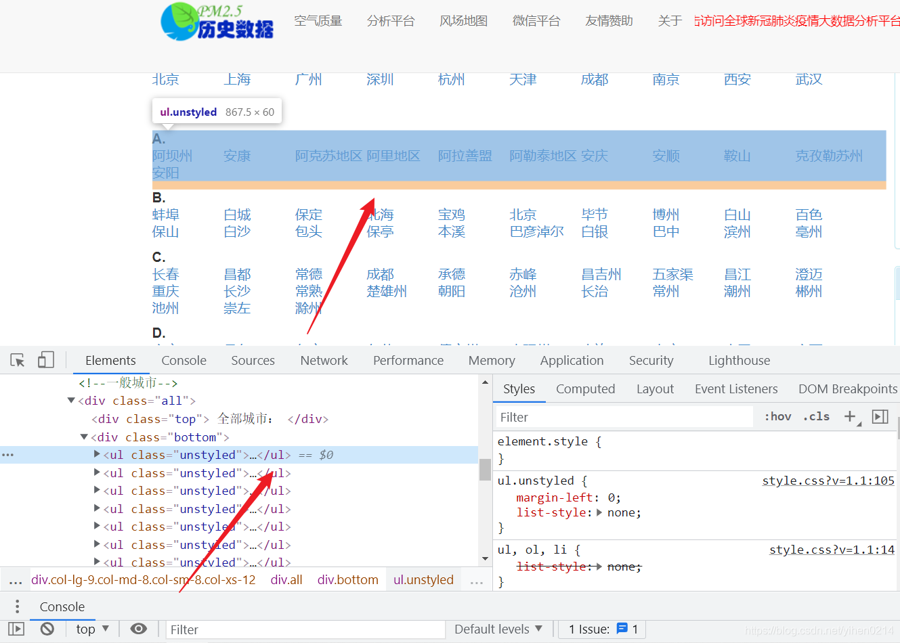Open the Console drawer three-dot menu
This screenshot has height=643, width=900.
click(18, 606)
